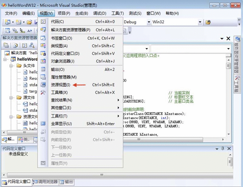Click the 输出 icon tab at the bottom
Screen dimensions: 243x187
pos(67,182)
